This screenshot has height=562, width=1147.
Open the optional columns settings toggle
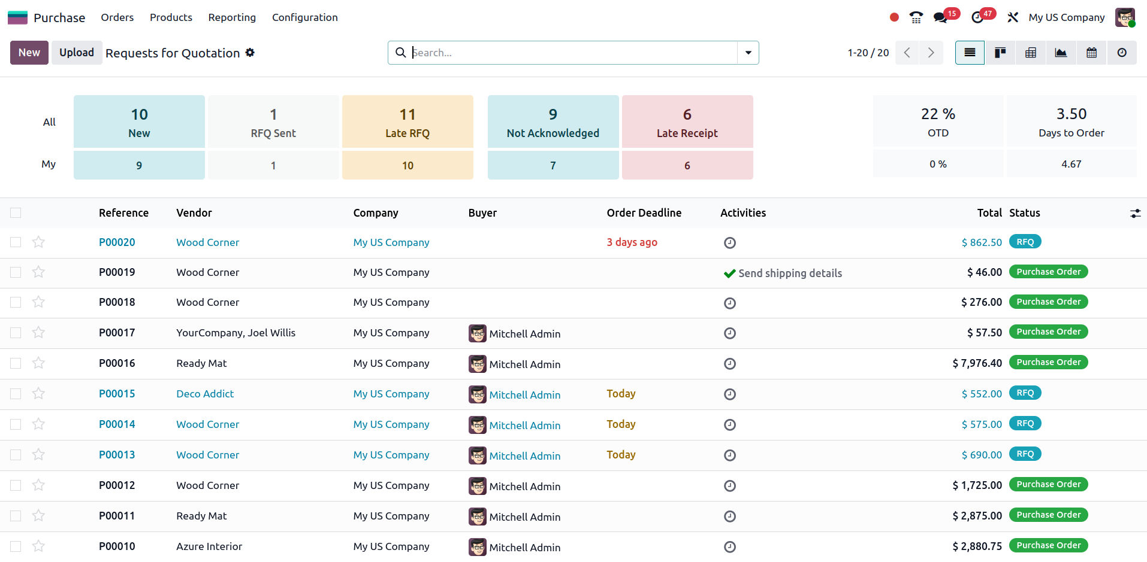point(1135,213)
